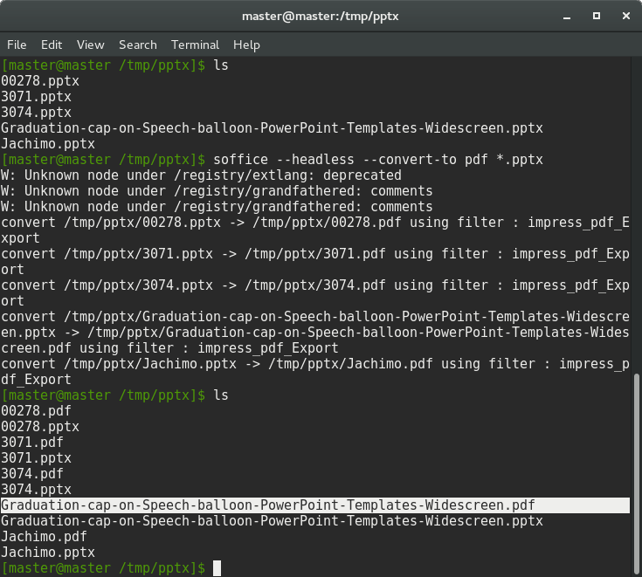
Task: Click Graduation-cap Widescreen.pptx in second listing
Action: tap(272, 521)
